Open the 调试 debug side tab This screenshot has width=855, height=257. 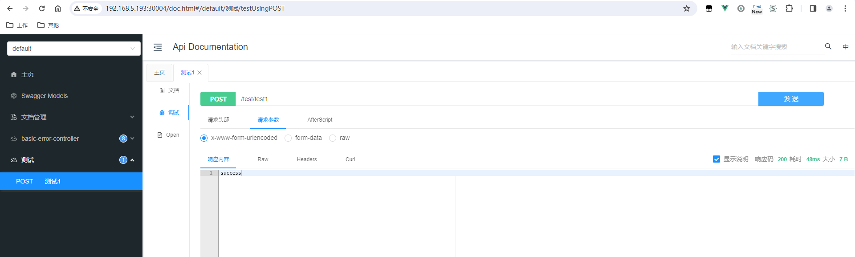pyautogui.click(x=169, y=113)
